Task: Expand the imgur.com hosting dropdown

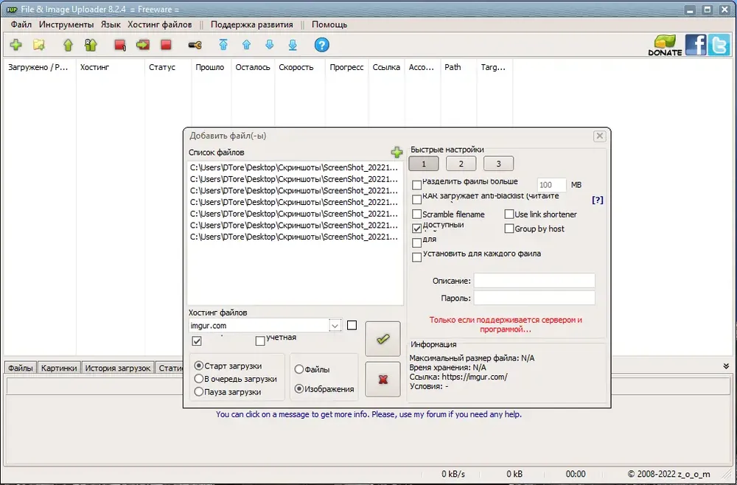Action: coord(335,326)
